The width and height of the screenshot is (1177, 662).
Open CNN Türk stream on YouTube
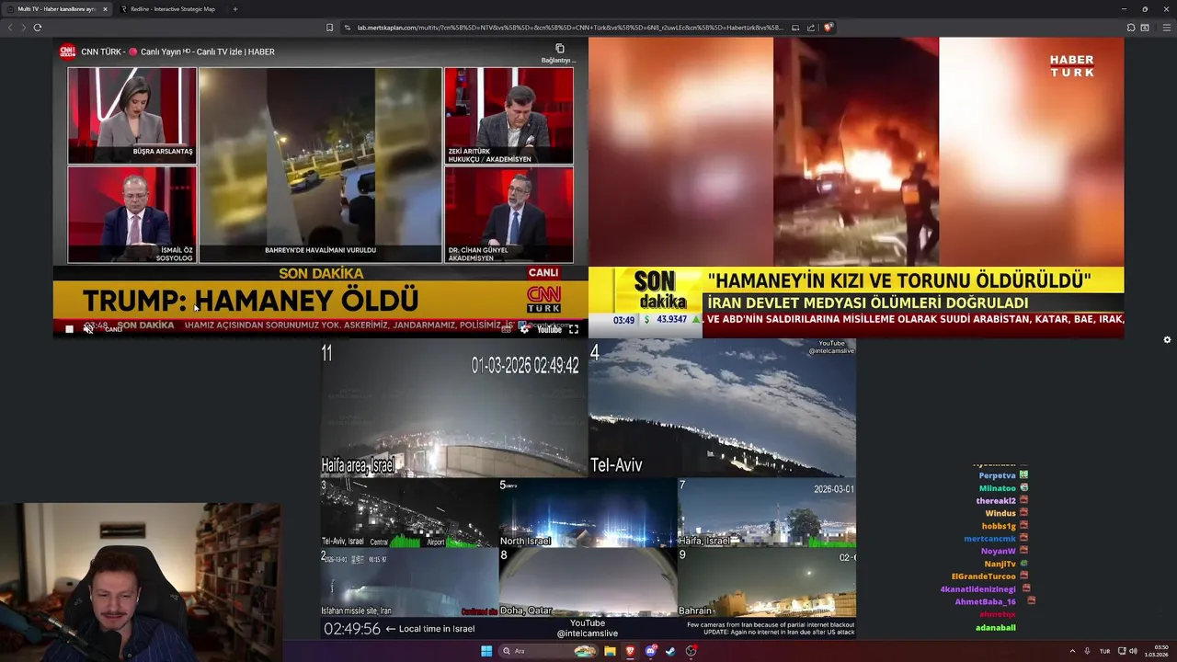pyautogui.click(x=549, y=329)
